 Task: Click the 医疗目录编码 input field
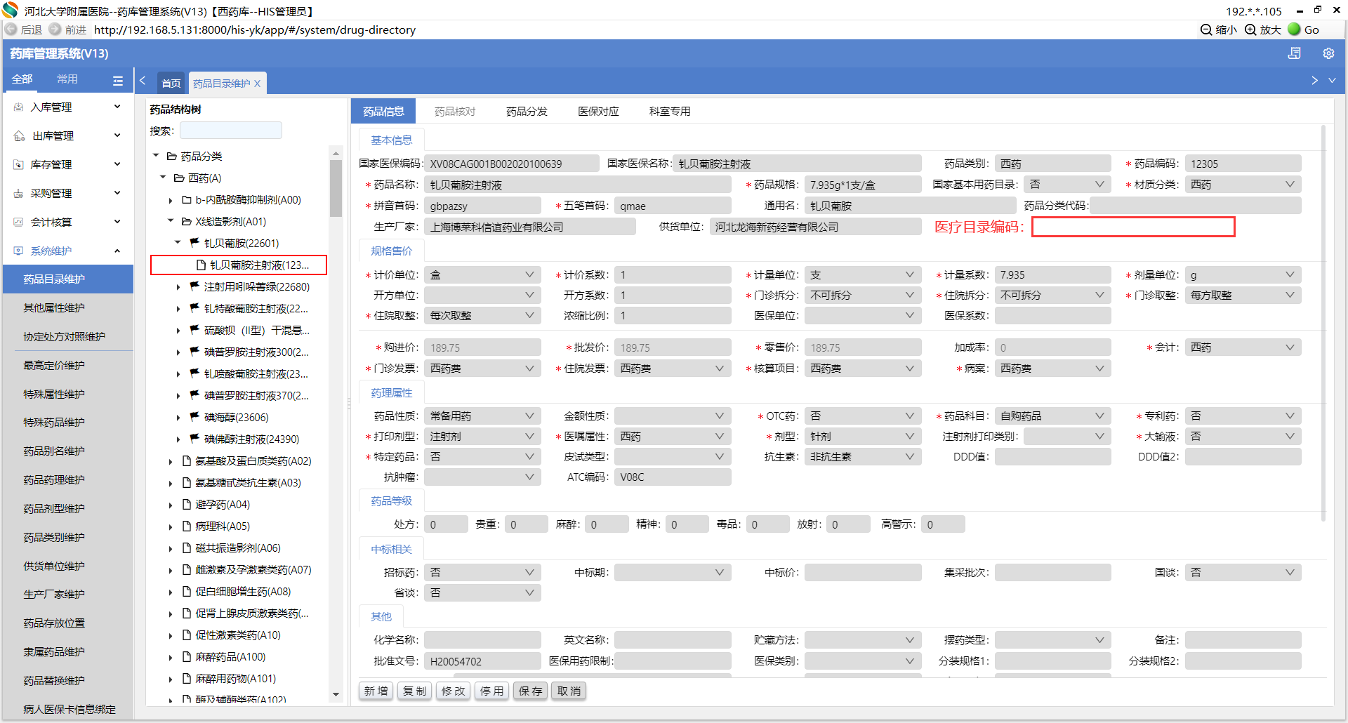click(1132, 227)
